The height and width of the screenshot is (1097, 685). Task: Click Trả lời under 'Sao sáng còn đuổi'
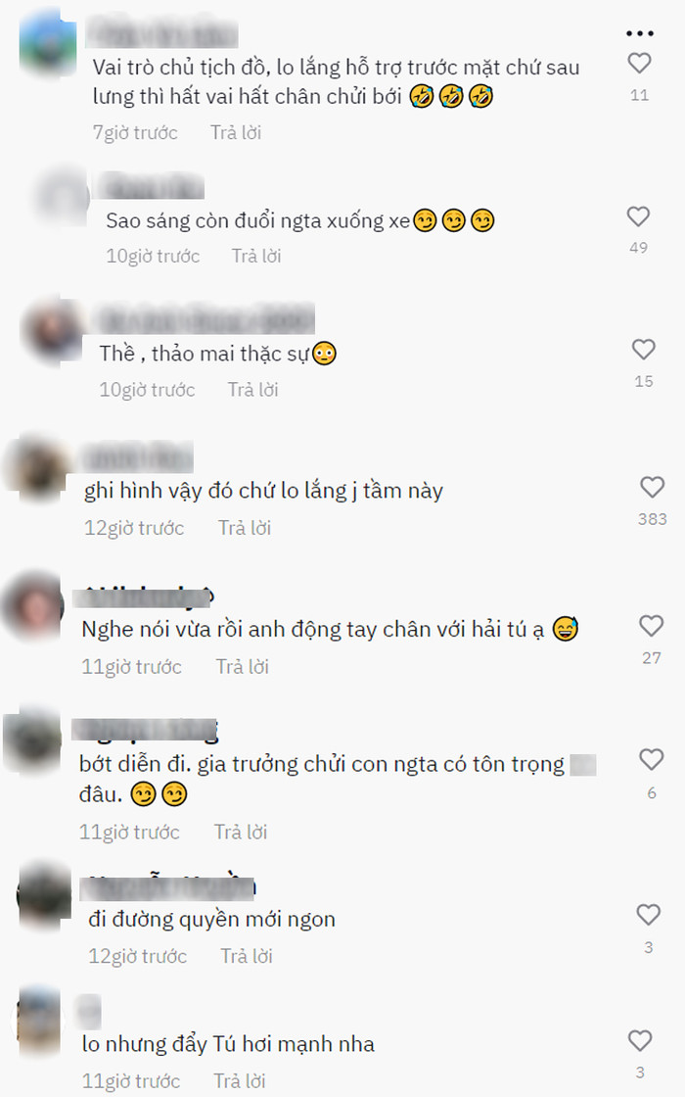(255, 256)
